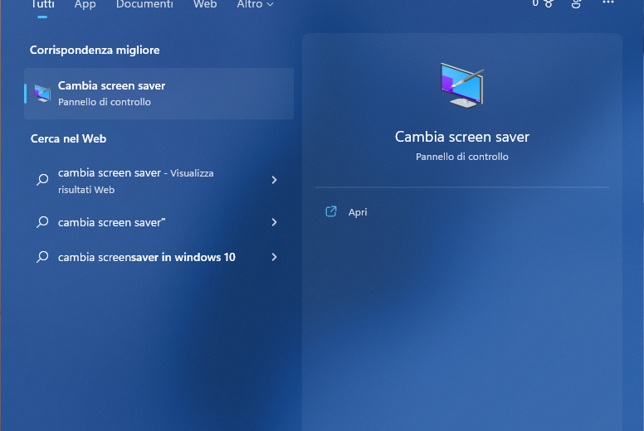Click the Corrispondenza migliore heading

click(x=95, y=50)
